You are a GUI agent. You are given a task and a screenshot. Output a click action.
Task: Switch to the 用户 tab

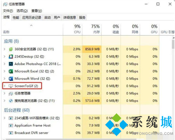[57, 17]
